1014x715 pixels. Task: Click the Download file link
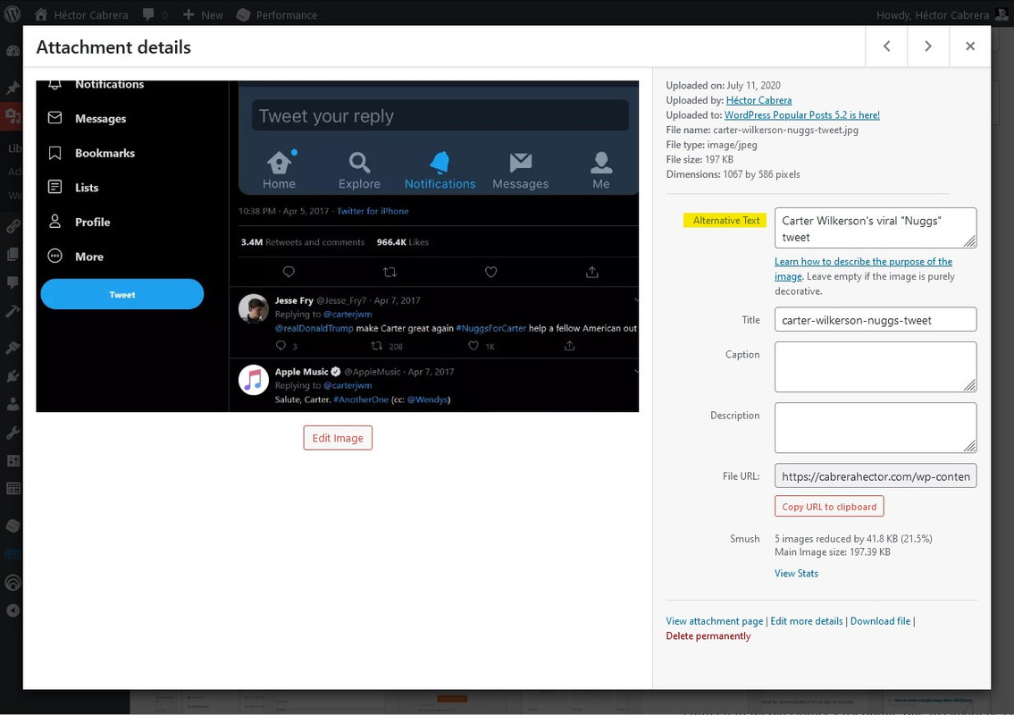880,621
